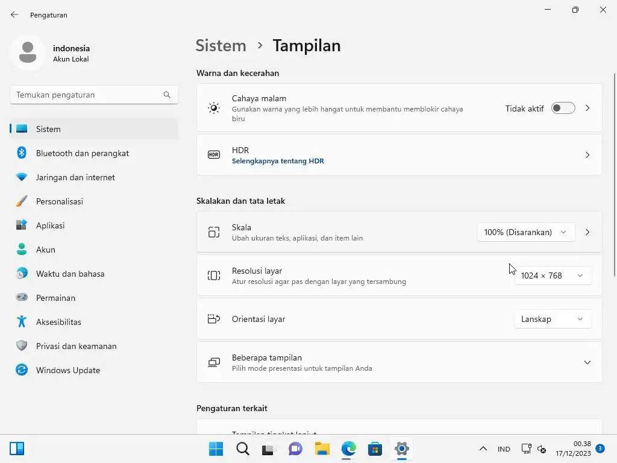This screenshot has width=617, height=463.
Task: Click the network tray icon
Action: coord(526,449)
